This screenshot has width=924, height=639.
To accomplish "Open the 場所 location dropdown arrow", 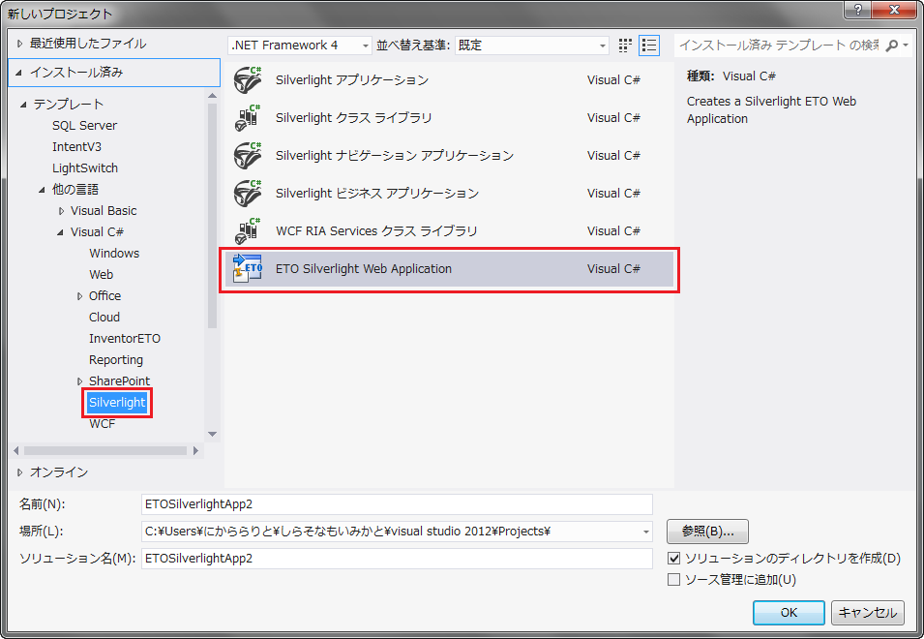I will [646, 532].
